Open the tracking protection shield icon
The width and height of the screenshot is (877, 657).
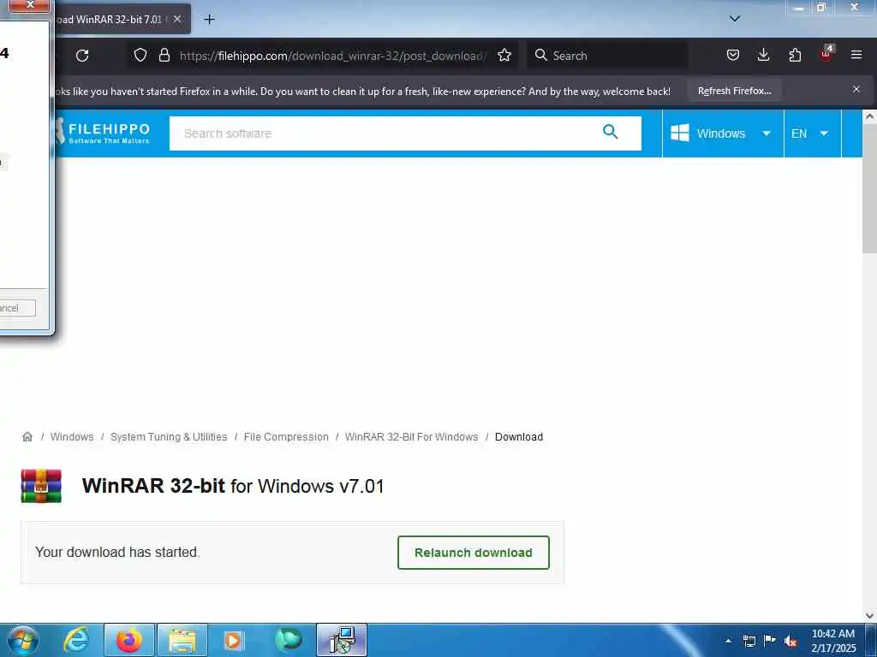tap(140, 56)
